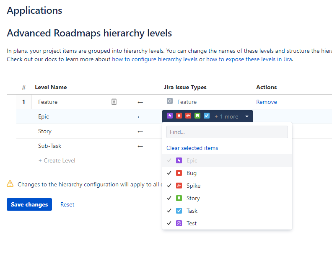
Task: Select Bug option in the list
Action: [227, 173]
